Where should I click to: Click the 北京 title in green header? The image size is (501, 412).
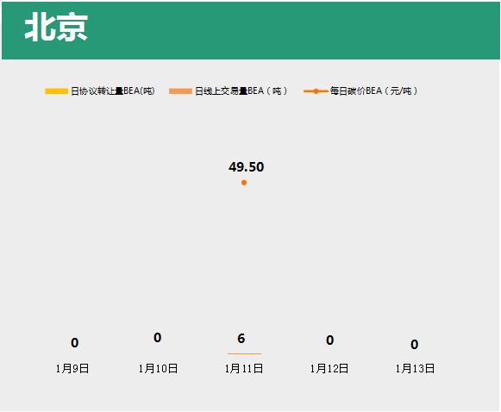[56, 28]
